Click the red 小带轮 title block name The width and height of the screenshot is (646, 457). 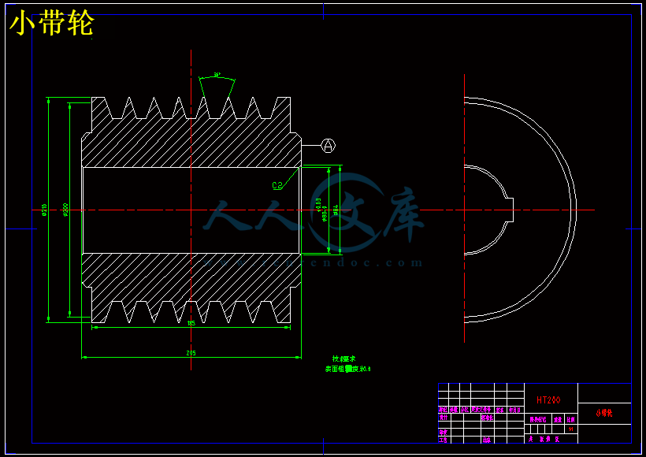click(604, 413)
